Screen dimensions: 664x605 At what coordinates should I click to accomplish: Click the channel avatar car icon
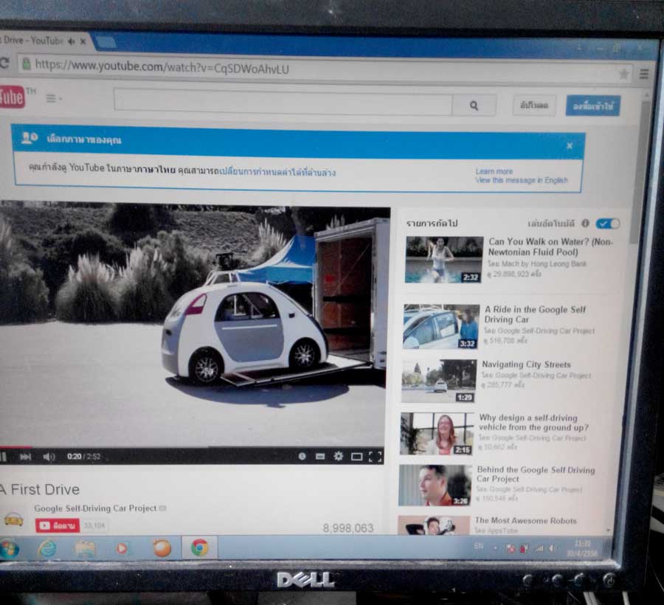(x=13, y=519)
